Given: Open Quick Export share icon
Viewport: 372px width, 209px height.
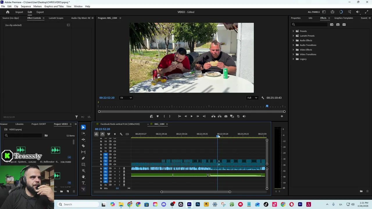Looking at the screenshot, I should [332, 12].
